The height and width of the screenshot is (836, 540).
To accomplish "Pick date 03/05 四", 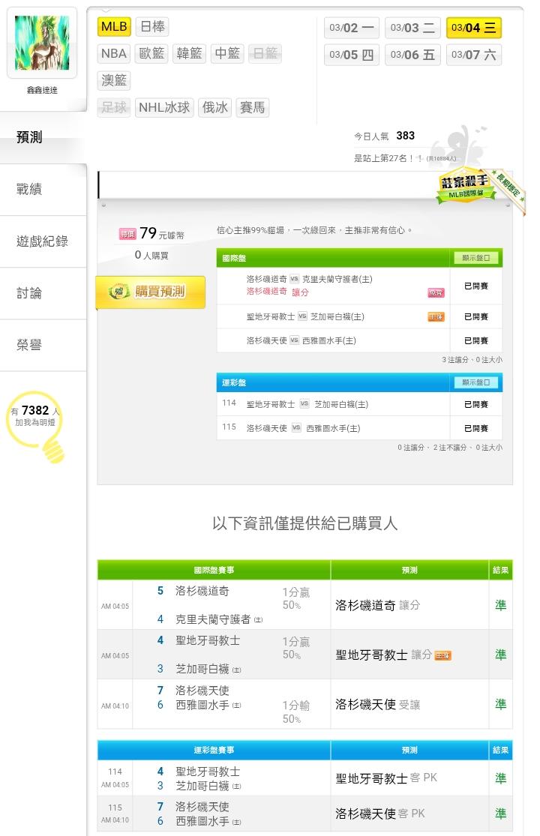I will click(351, 55).
